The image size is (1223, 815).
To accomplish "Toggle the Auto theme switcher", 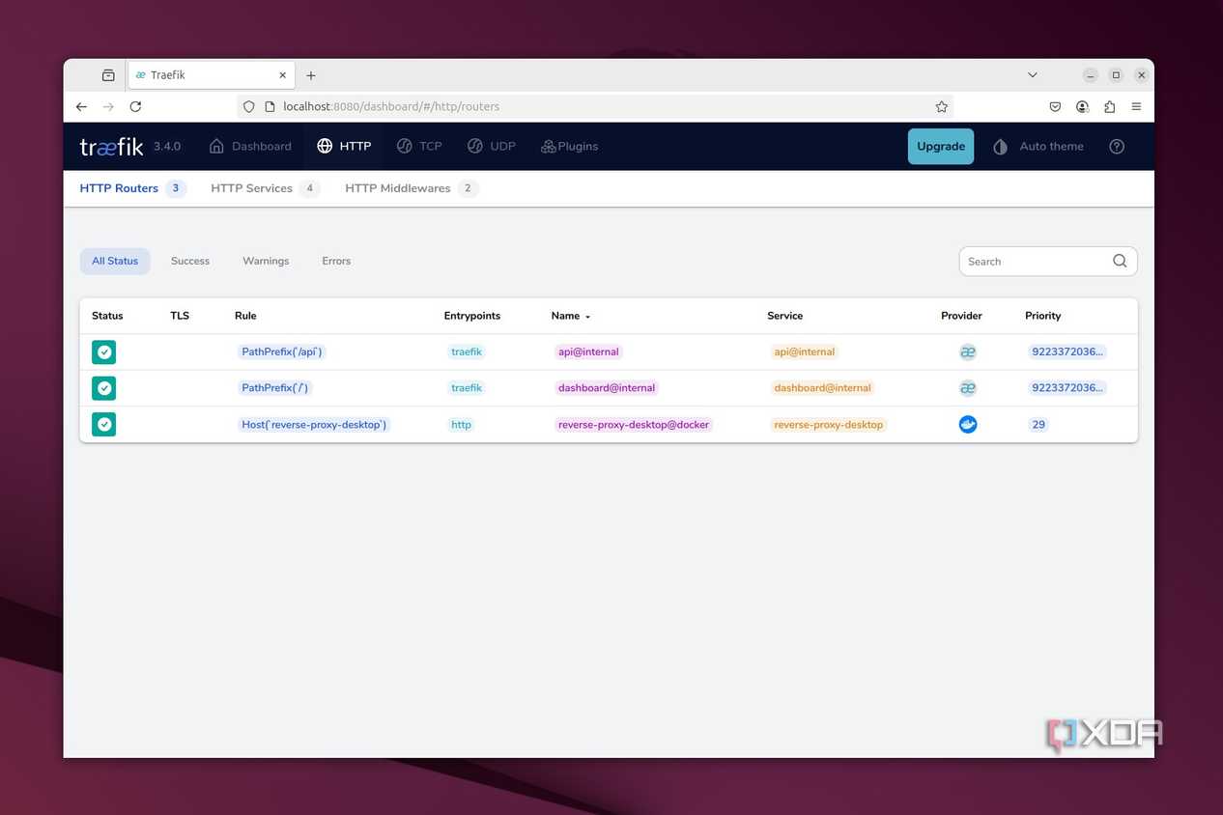I will (1038, 147).
